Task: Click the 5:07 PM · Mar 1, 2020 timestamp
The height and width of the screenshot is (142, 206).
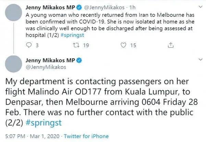Action: point(33,136)
